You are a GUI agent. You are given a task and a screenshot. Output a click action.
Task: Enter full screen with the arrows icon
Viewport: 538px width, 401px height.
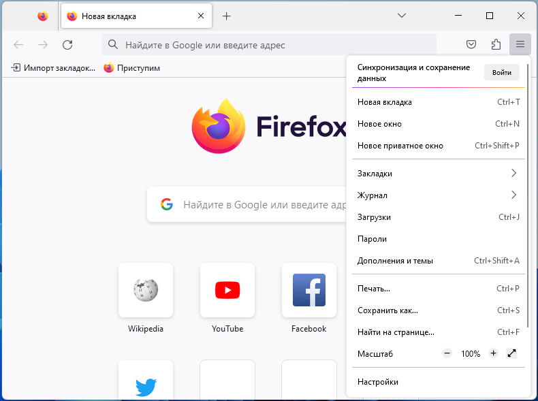pyautogui.click(x=511, y=353)
